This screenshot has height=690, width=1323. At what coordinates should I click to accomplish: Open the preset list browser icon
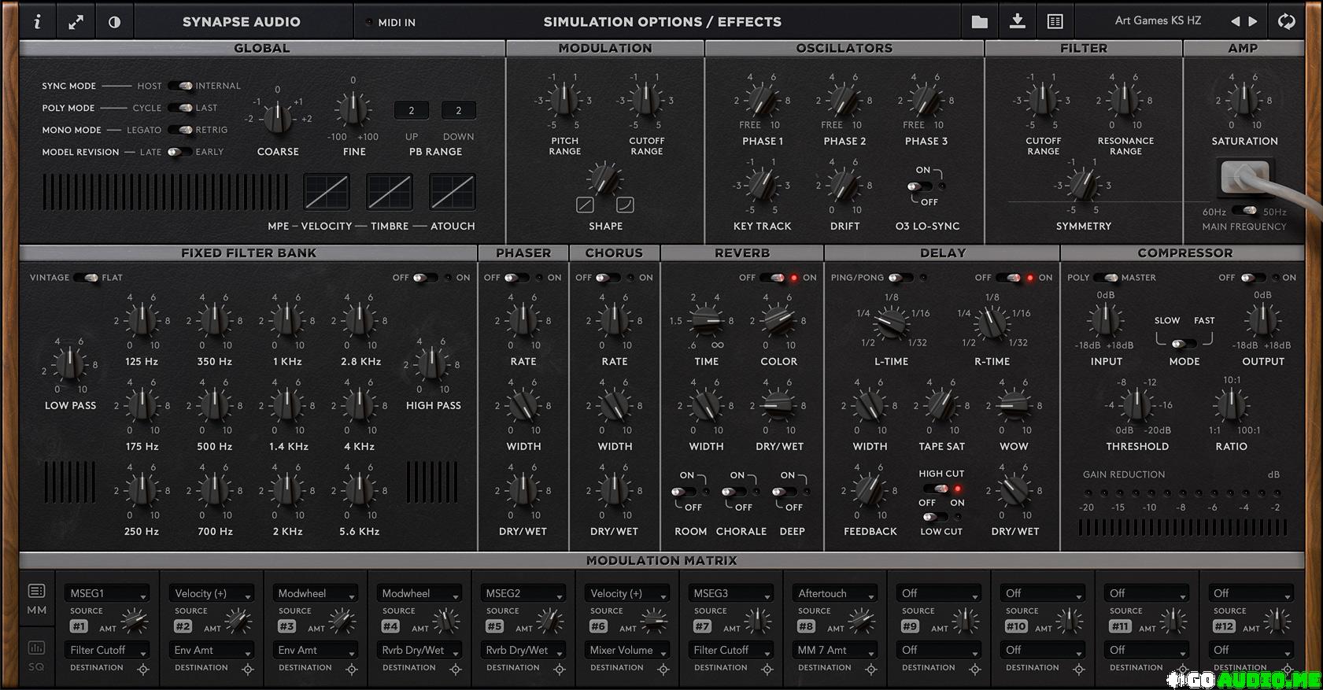tap(1055, 22)
